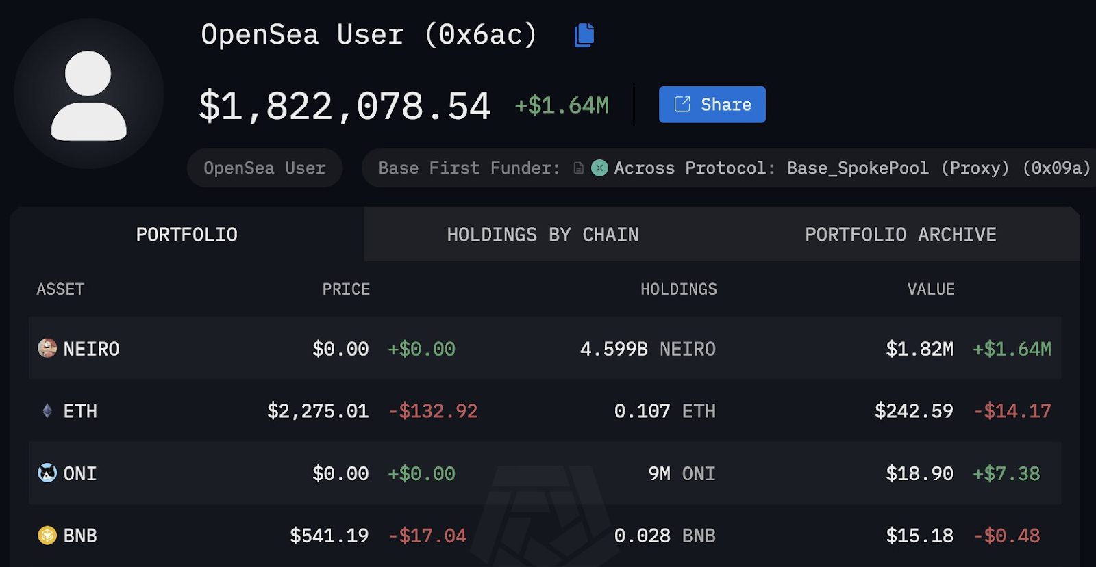Click the BNB coin icon
1096x567 pixels.
(47, 535)
